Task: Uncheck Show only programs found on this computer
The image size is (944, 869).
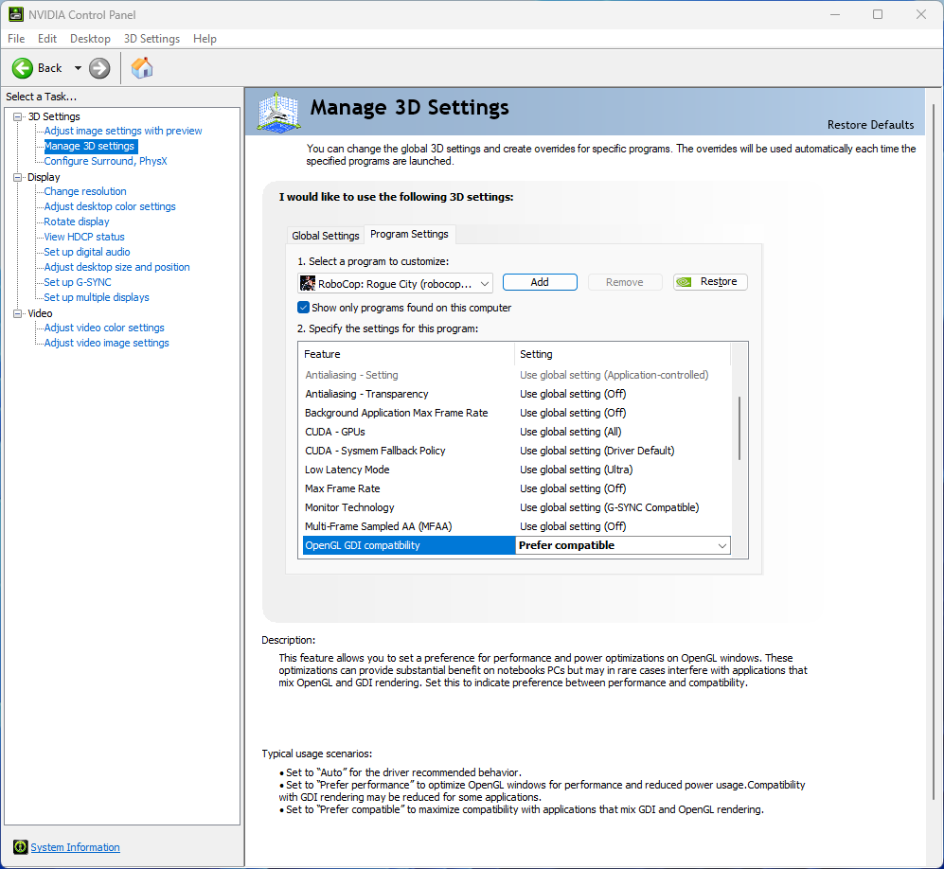Action: (x=303, y=308)
